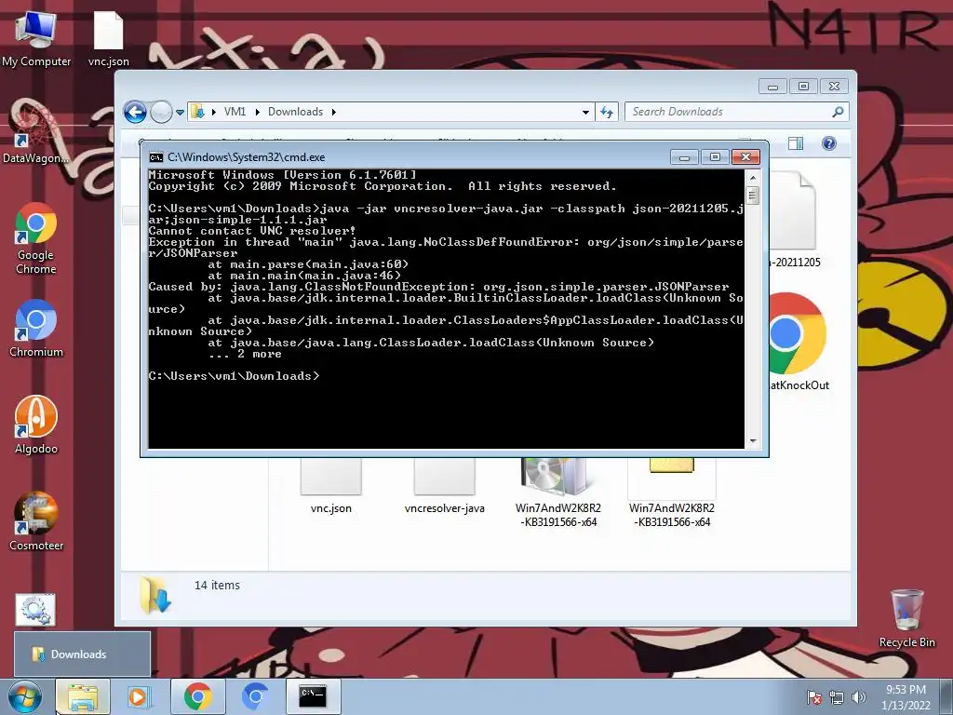953x715 pixels.
Task: Launch Chromium desktop shortcut
Action: (36, 328)
